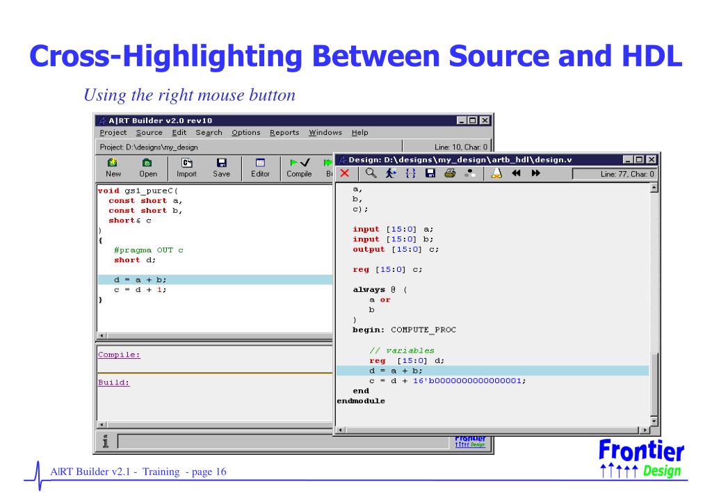Click the 'endmodule' line
Screen dimensions: 712x493
(x=361, y=401)
